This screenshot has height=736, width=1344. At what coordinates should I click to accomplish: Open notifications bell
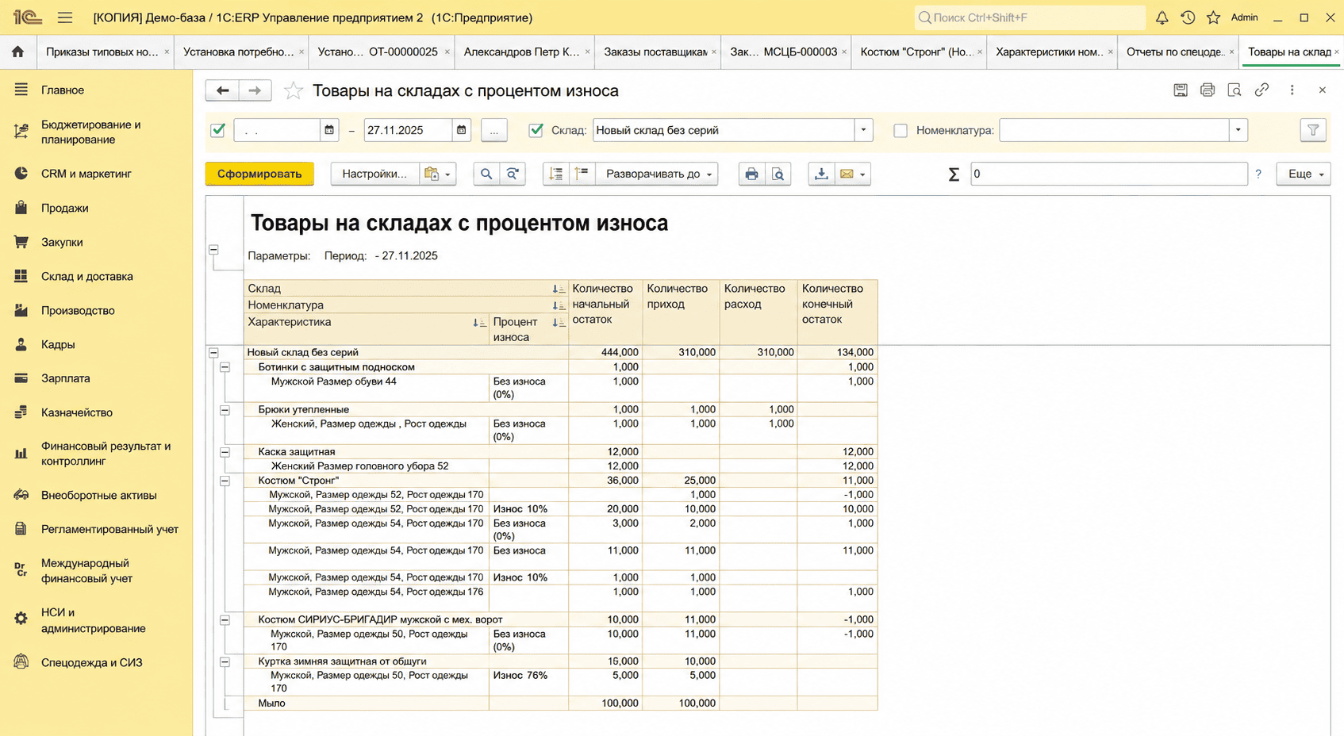[x=1162, y=17]
